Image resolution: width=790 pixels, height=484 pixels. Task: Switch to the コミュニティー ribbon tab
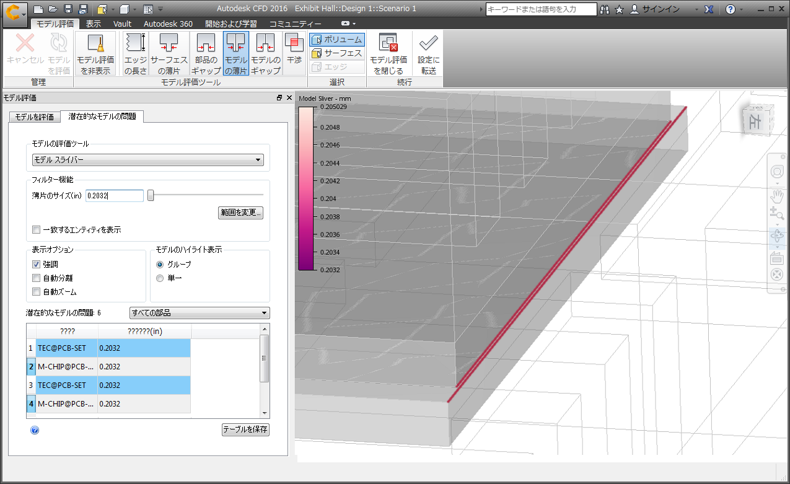tap(296, 24)
